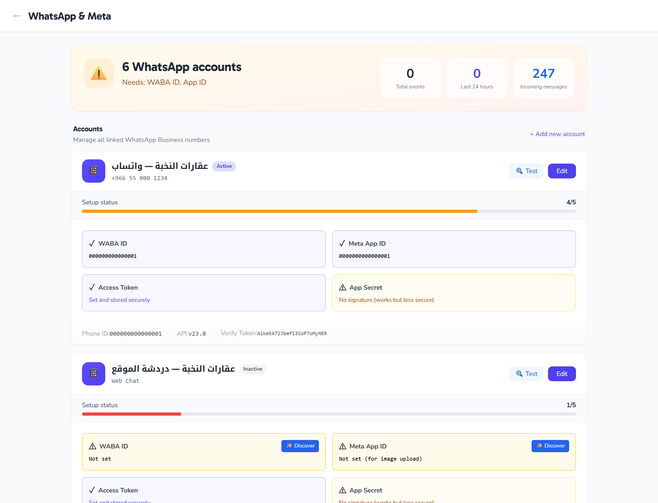Discover the Meta App ID for Web Chat
Viewport: 658px width, 503px height.
[550, 446]
